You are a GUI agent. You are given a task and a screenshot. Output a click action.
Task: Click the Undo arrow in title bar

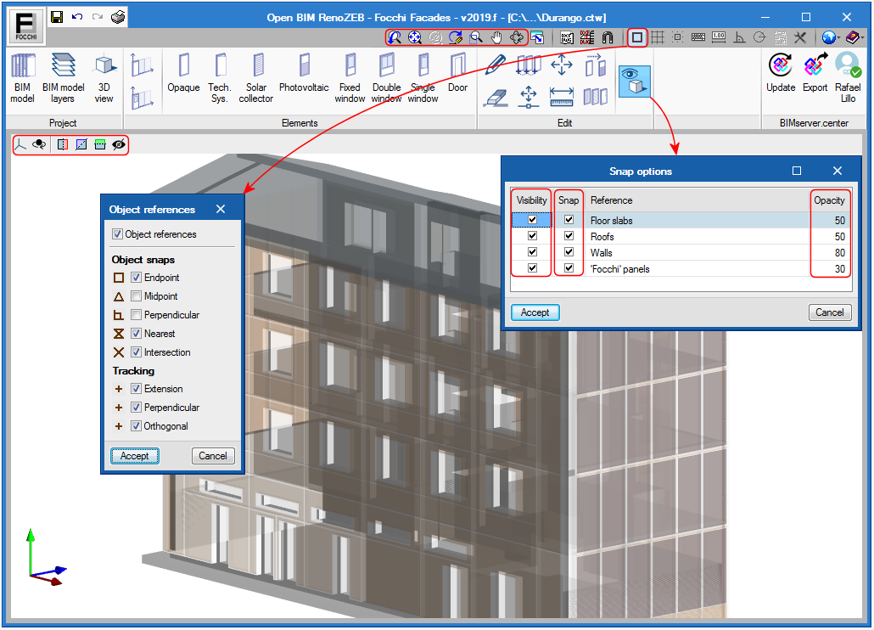pos(77,17)
